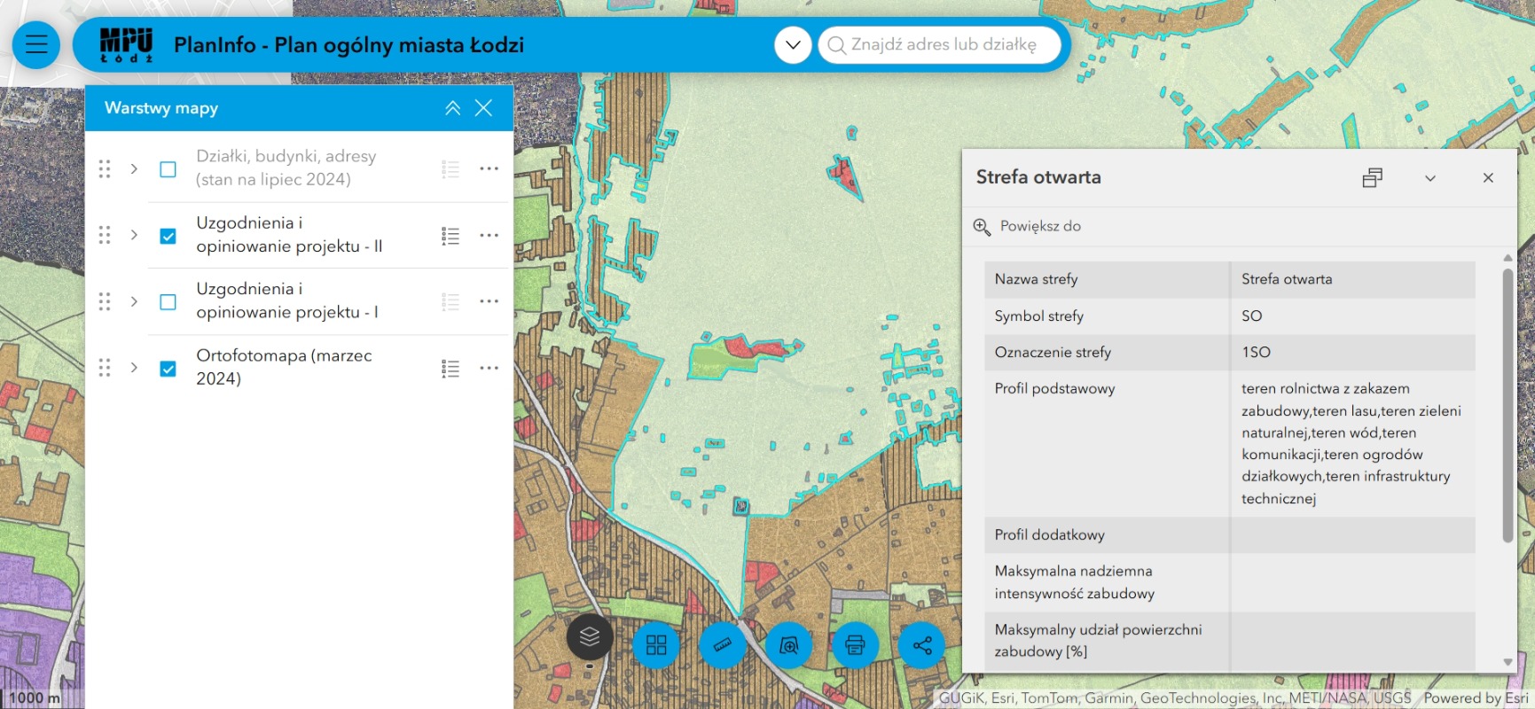Screen dimensions: 1535x709
Task: Open the map search/query tool
Action: point(789,644)
